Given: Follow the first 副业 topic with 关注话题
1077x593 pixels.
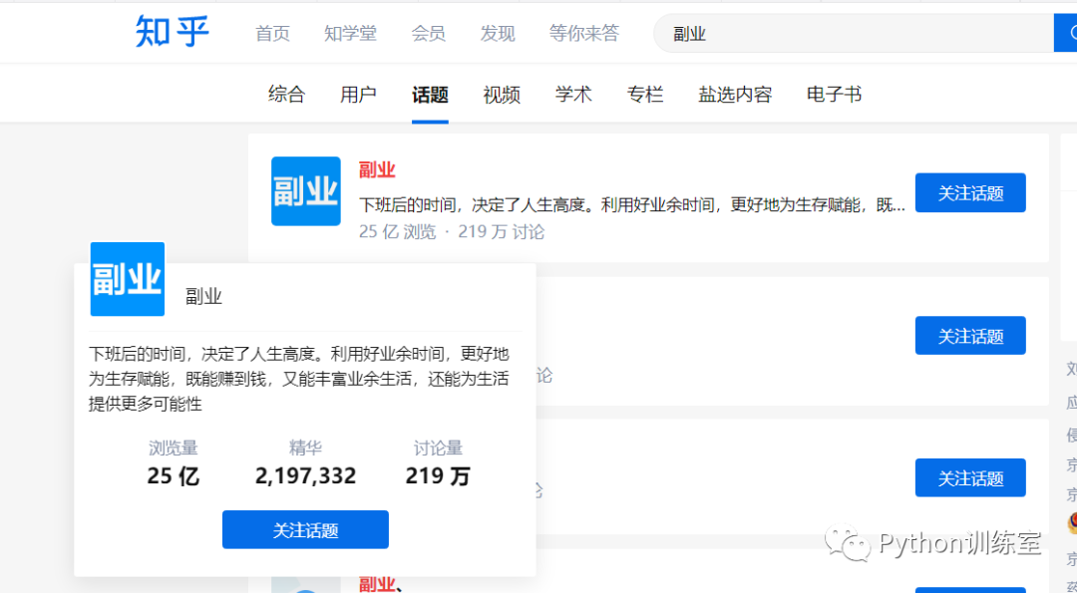Looking at the screenshot, I should pyautogui.click(x=970, y=193).
